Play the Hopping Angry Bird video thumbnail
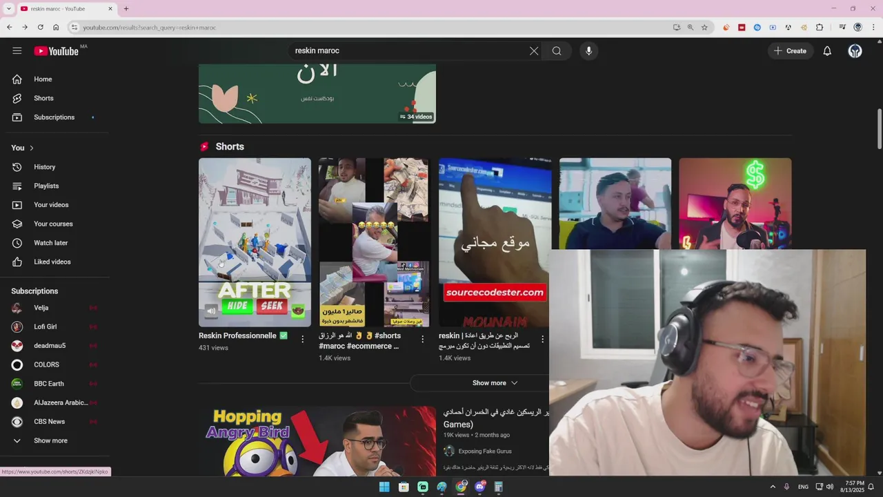Image resolution: width=883 pixels, height=497 pixels. pyautogui.click(x=317, y=440)
